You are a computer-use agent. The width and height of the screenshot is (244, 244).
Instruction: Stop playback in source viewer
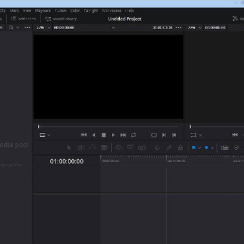pyautogui.click(x=104, y=135)
